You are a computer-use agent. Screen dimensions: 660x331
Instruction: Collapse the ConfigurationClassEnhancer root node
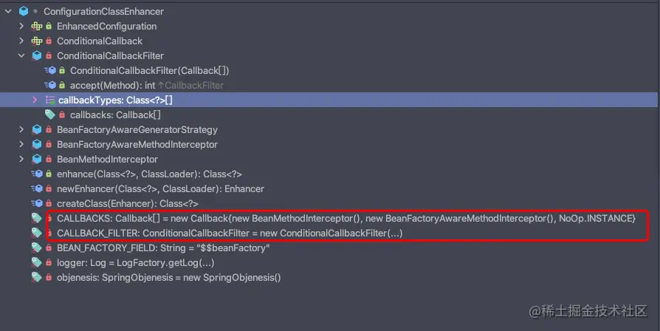(x=8, y=11)
